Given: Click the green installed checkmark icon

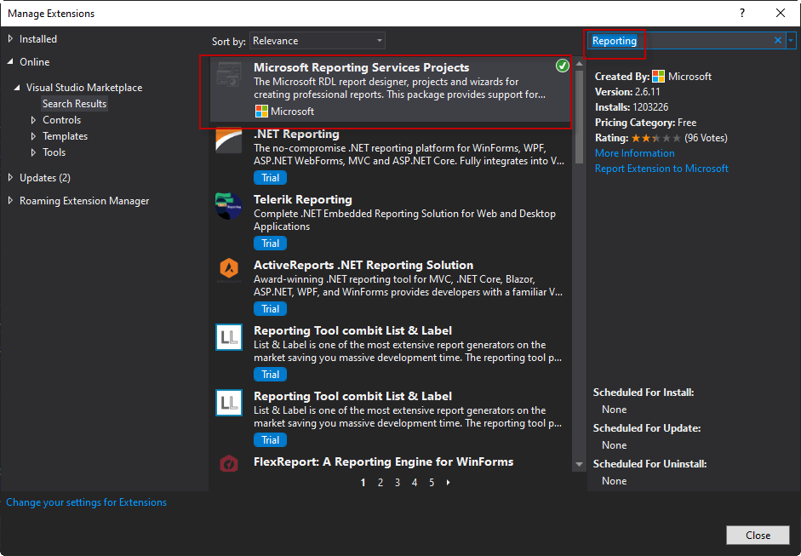Looking at the screenshot, I should [562, 66].
